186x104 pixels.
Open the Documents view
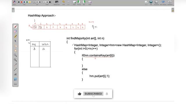[x=156, y=3]
